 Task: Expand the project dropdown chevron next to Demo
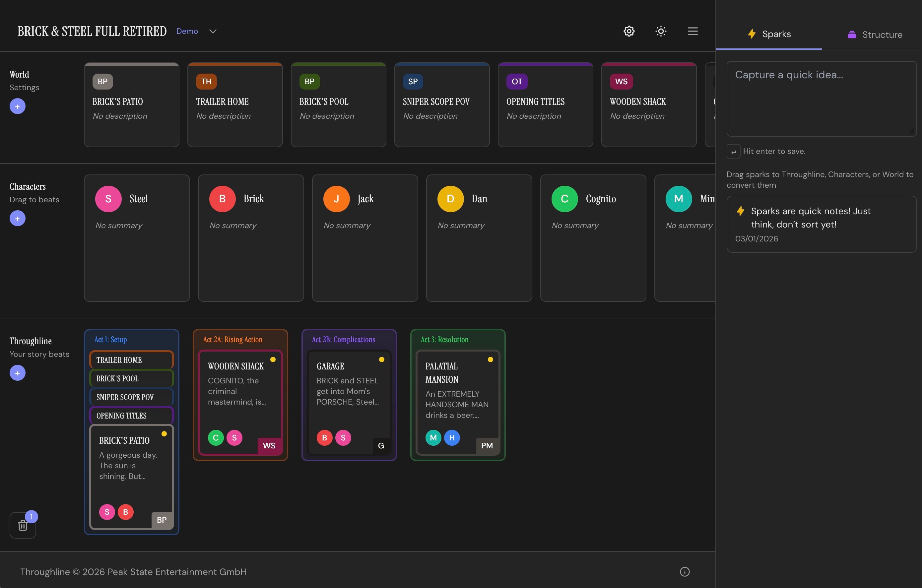click(213, 31)
